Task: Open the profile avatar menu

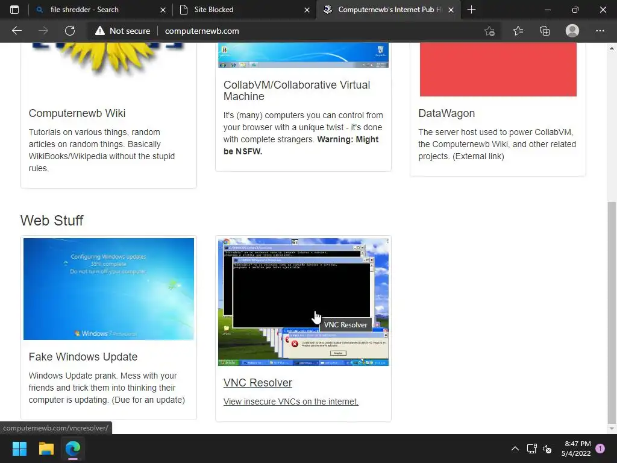Action: tap(572, 31)
